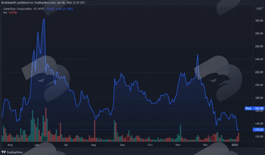Click the Post 163.98 price label

tap(254, 108)
